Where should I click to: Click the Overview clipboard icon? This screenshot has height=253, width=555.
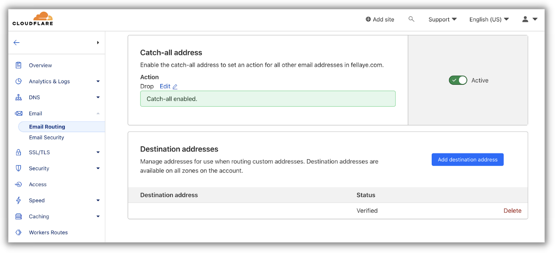click(19, 65)
